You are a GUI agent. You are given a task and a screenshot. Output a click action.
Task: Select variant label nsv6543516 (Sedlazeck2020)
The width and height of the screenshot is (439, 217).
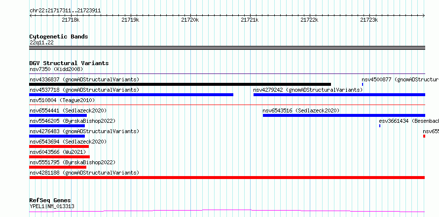(x=301, y=110)
